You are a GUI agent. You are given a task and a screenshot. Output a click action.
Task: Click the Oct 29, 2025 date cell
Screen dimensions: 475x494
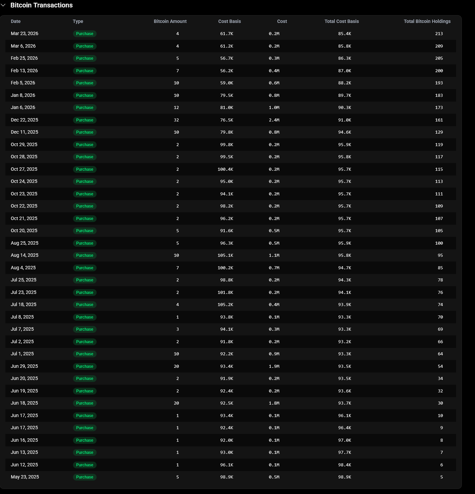click(24, 144)
